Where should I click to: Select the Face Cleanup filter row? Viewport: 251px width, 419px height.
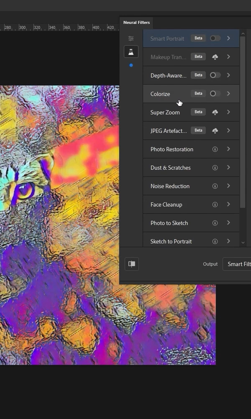[x=191, y=204]
